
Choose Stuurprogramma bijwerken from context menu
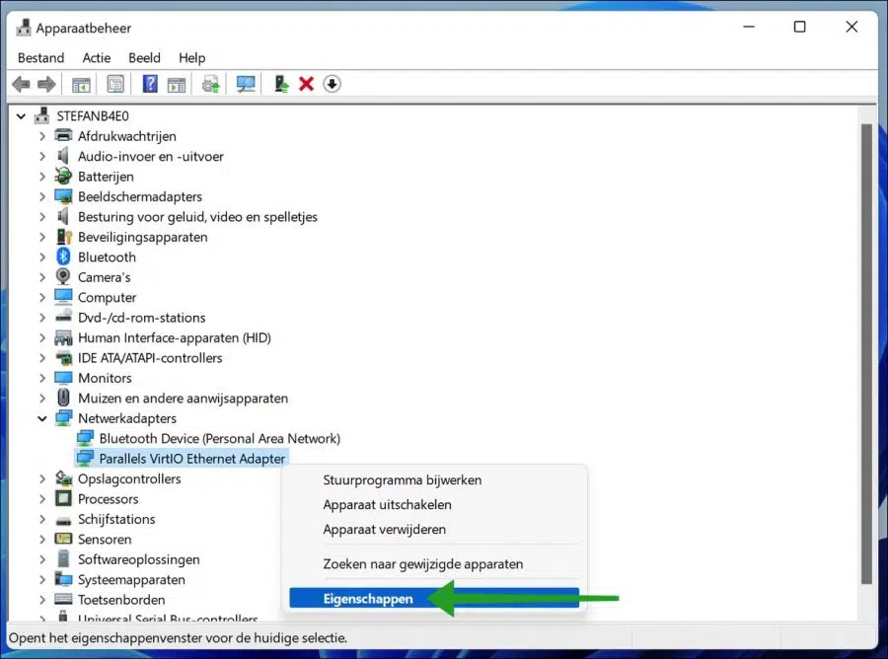click(x=434, y=479)
